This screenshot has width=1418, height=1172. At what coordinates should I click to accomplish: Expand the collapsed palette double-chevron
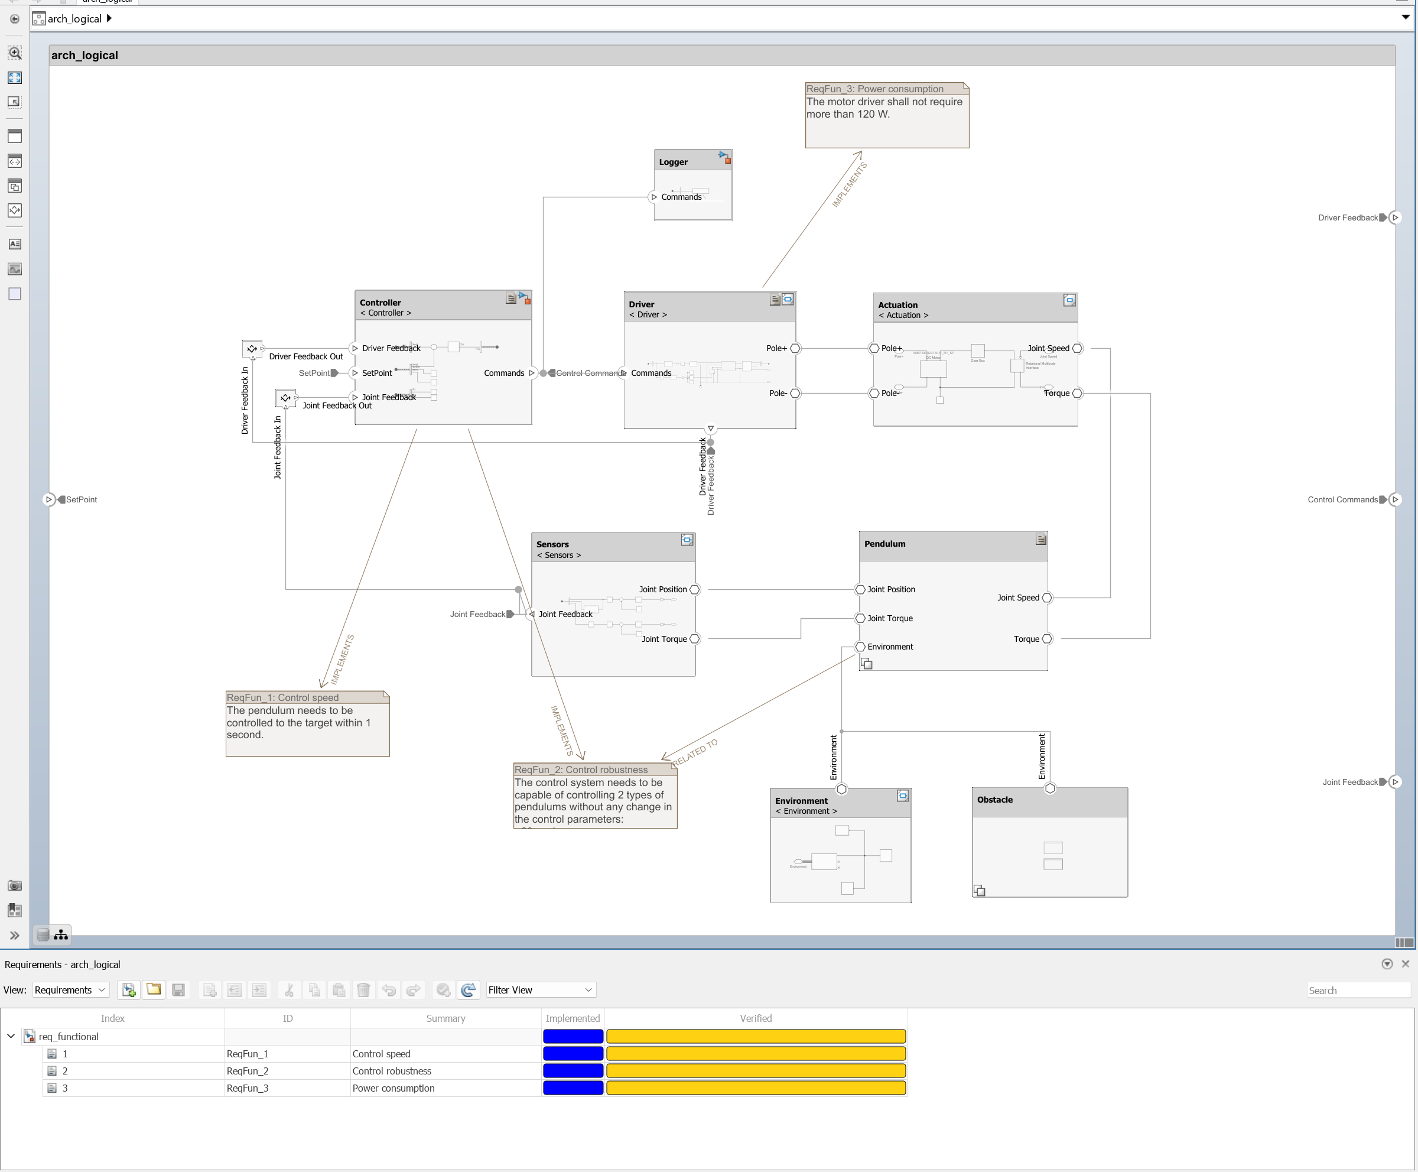coord(14,935)
